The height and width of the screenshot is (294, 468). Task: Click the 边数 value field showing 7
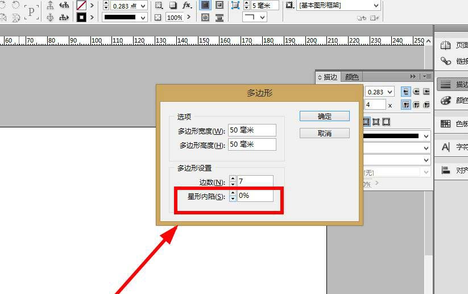point(255,181)
